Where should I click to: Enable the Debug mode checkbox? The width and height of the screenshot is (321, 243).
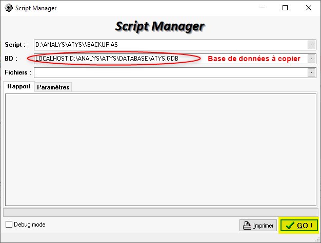click(9, 225)
